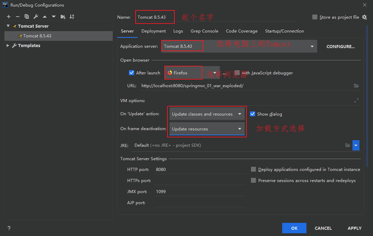The width and height of the screenshot is (373, 236).
Task: Switch to the Deployment tab
Action: point(154,31)
